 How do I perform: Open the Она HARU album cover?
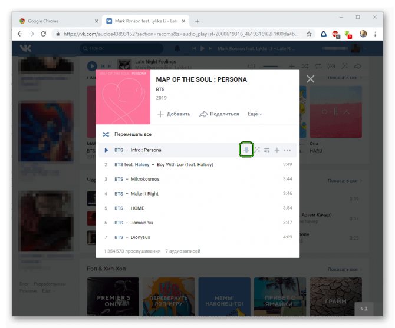335,112
